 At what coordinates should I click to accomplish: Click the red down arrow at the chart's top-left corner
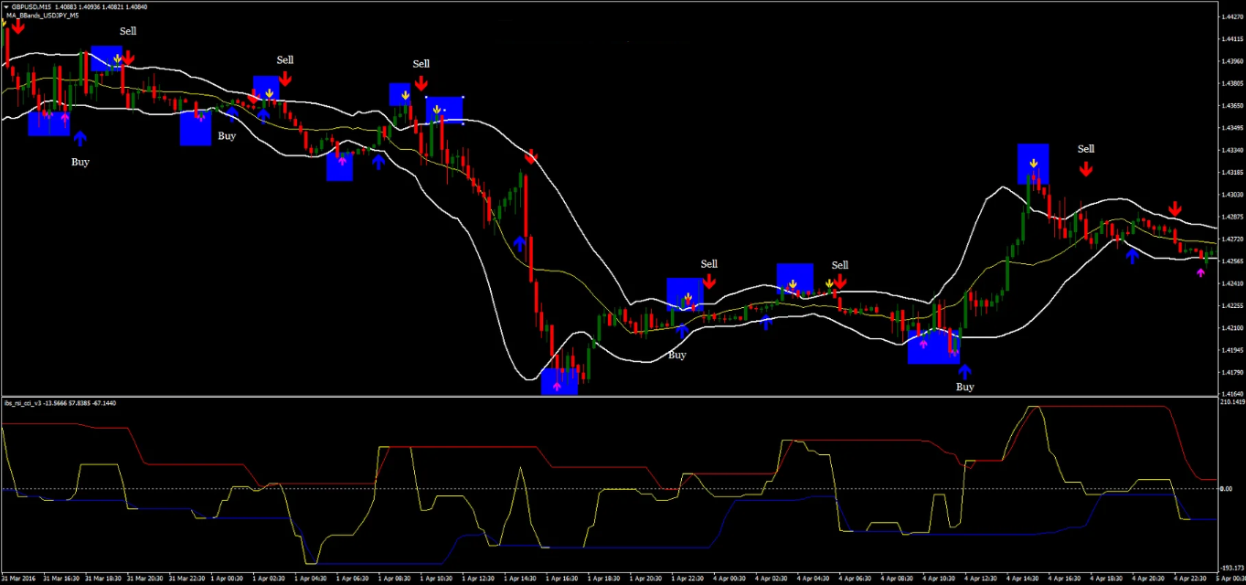click(17, 26)
